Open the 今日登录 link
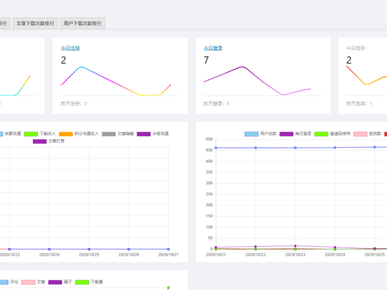 tap(212, 48)
